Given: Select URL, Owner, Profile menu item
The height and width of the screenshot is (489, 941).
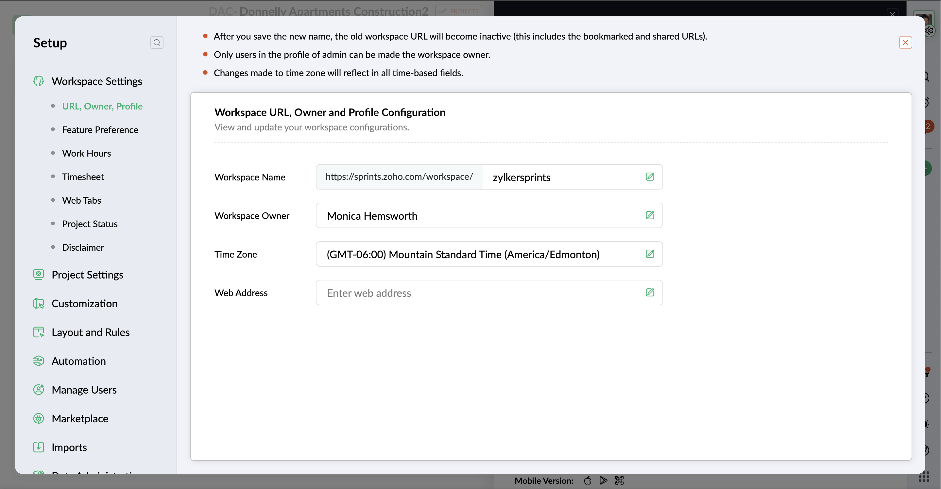Looking at the screenshot, I should pyautogui.click(x=102, y=106).
